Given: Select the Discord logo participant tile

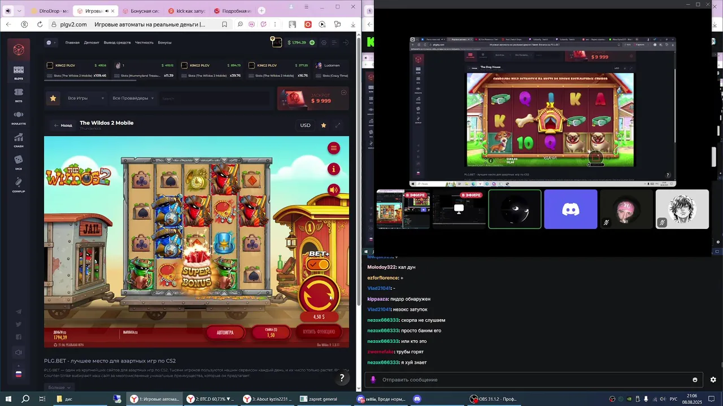Looking at the screenshot, I should (x=570, y=209).
